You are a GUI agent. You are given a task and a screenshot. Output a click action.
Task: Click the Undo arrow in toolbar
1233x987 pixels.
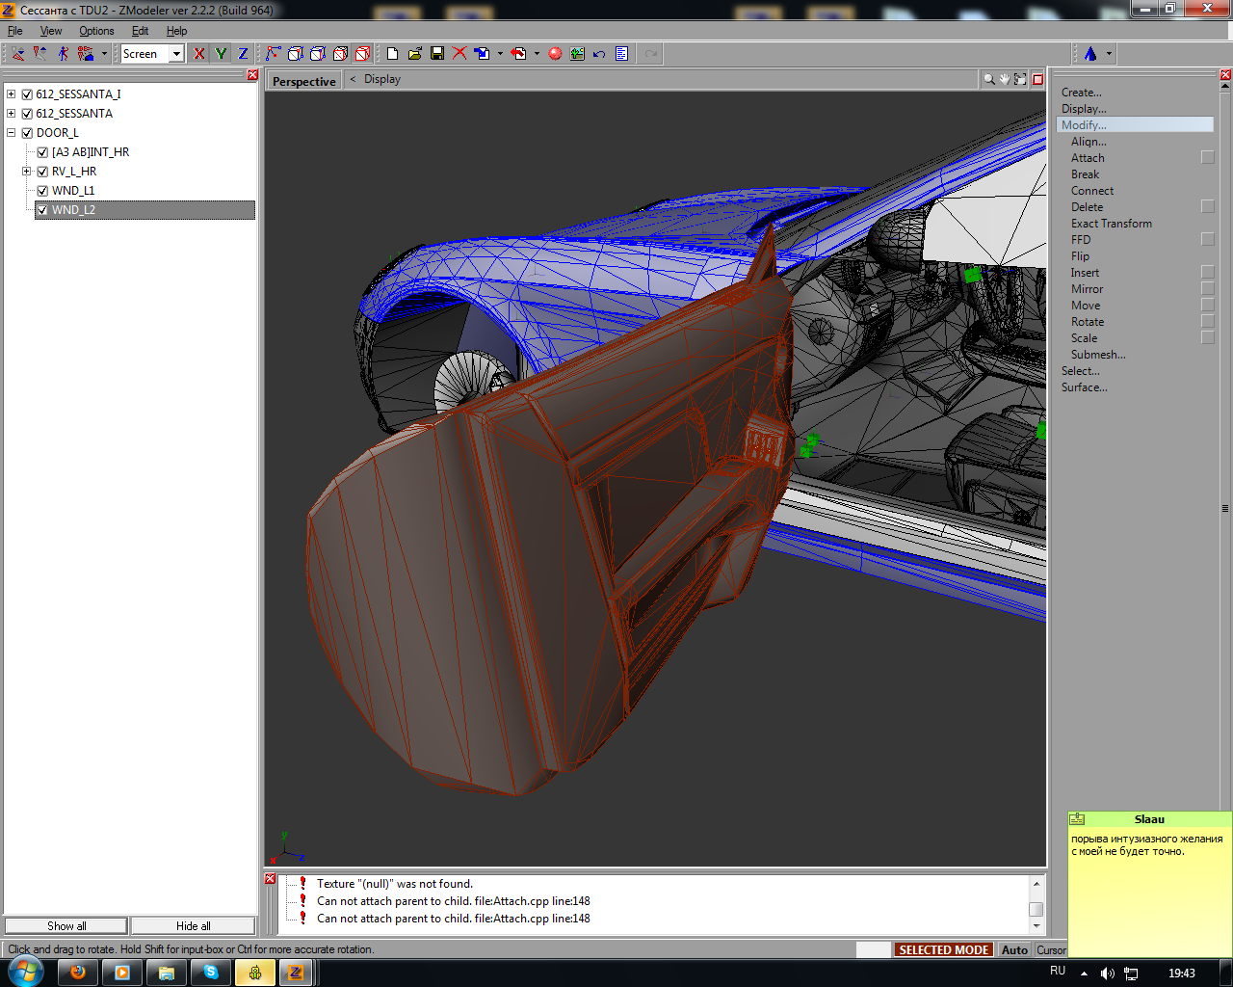(599, 54)
